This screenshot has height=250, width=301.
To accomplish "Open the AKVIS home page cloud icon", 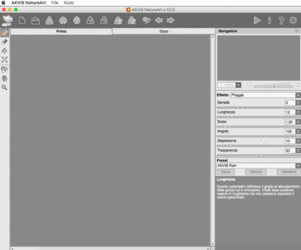I will coord(7,21).
